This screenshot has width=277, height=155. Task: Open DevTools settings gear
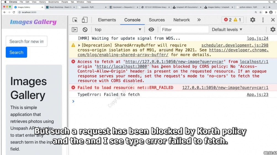[x=252, y=20]
